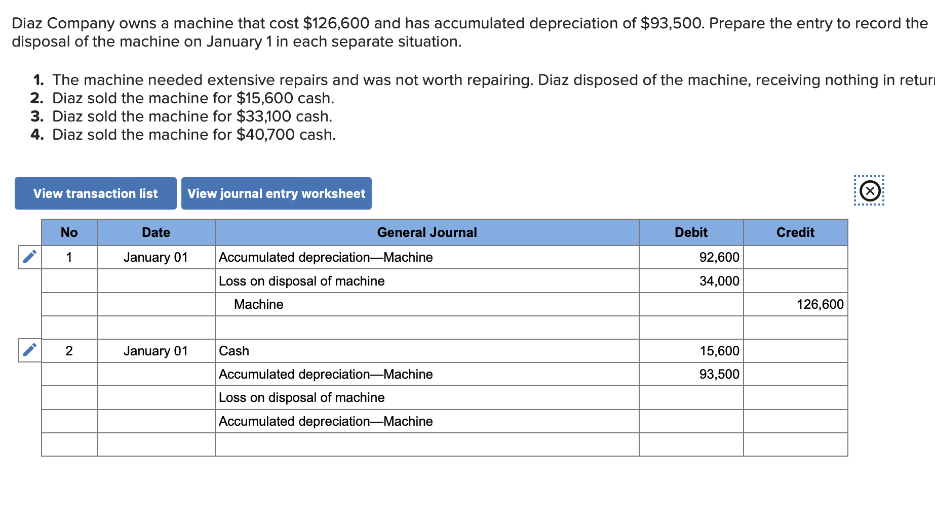Click the General Journal column header
This screenshot has width=935, height=528.
[x=426, y=232]
